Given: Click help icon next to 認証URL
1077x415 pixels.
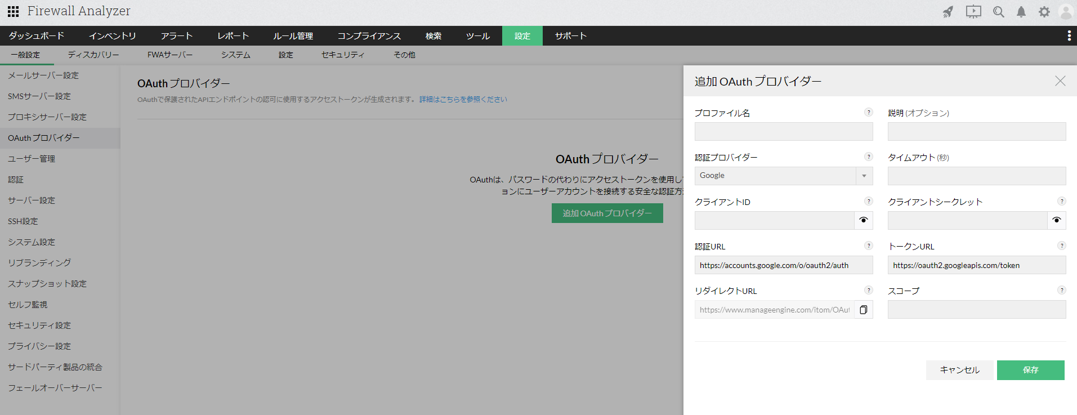Looking at the screenshot, I should [869, 246].
